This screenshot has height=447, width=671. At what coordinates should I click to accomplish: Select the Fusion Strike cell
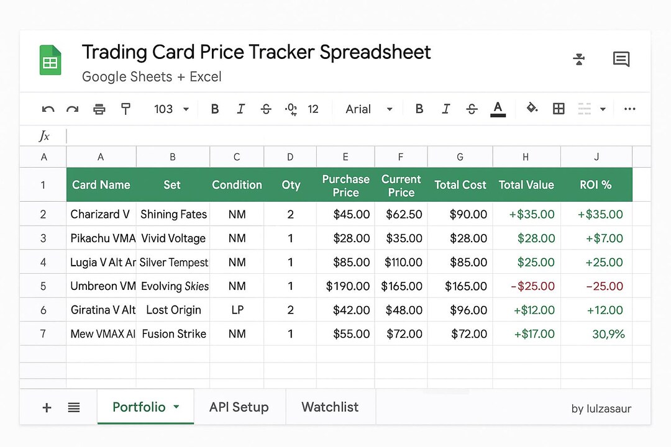point(173,334)
